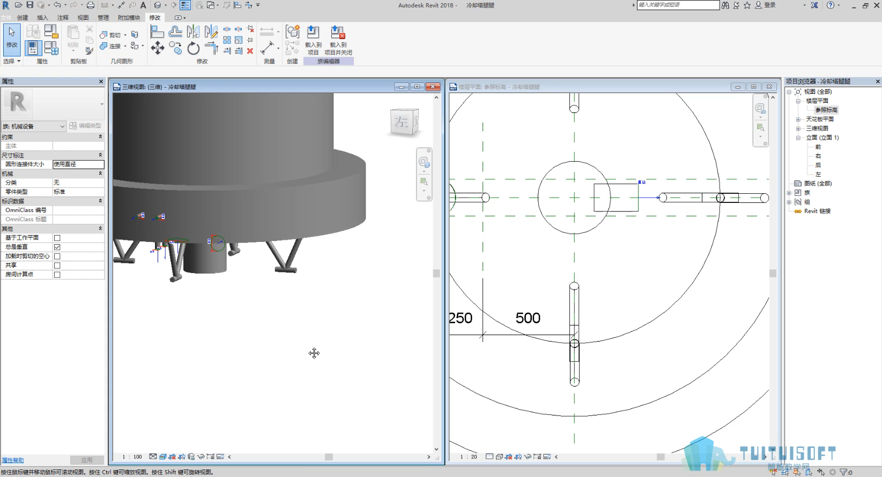The height and width of the screenshot is (477, 882).
Task: Select the Rotate tool icon
Action: point(193,49)
